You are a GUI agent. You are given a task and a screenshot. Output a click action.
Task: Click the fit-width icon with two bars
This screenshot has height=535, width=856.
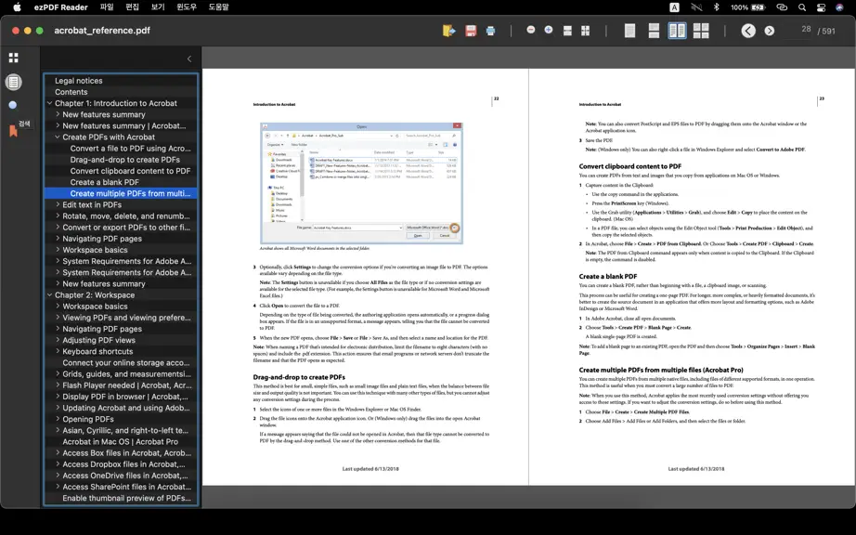point(567,31)
